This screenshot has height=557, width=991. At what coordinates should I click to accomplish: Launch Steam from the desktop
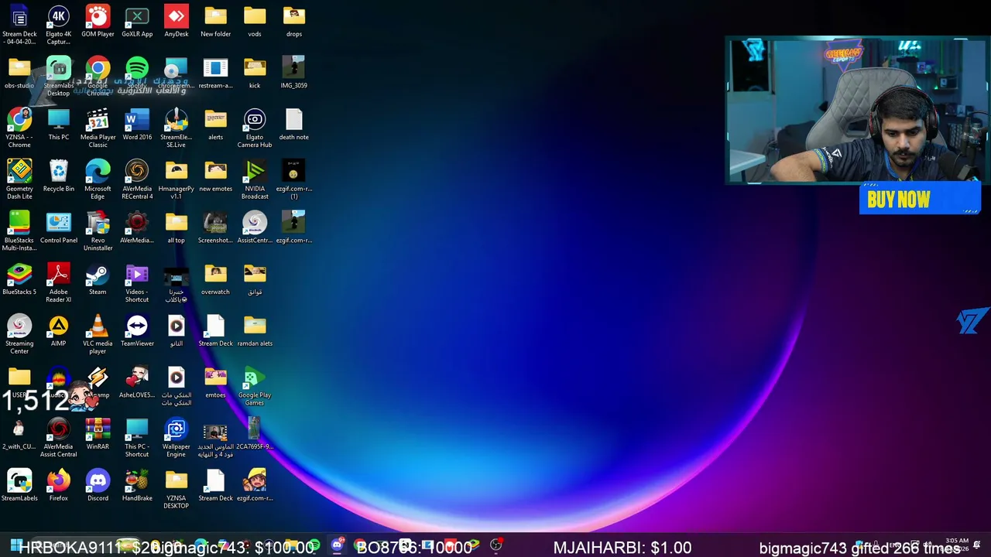click(98, 279)
